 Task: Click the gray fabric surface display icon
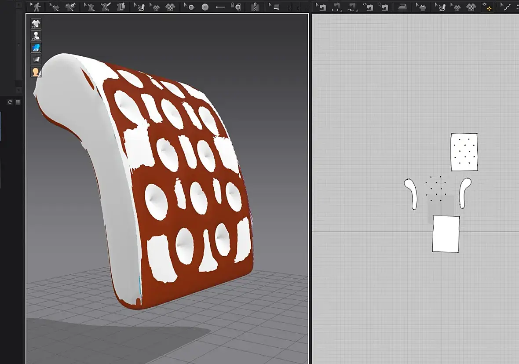click(x=36, y=59)
